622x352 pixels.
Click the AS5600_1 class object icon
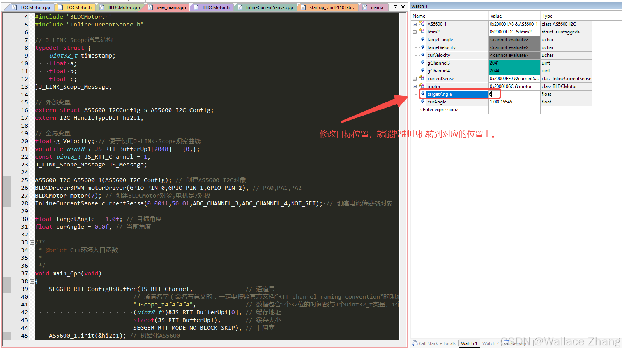tap(422, 24)
